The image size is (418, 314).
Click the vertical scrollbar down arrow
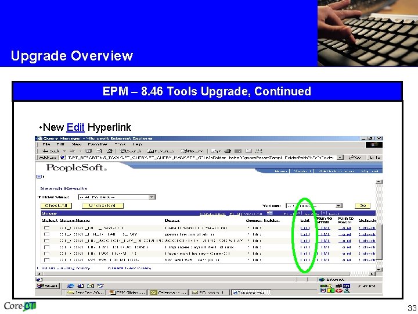click(x=379, y=269)
